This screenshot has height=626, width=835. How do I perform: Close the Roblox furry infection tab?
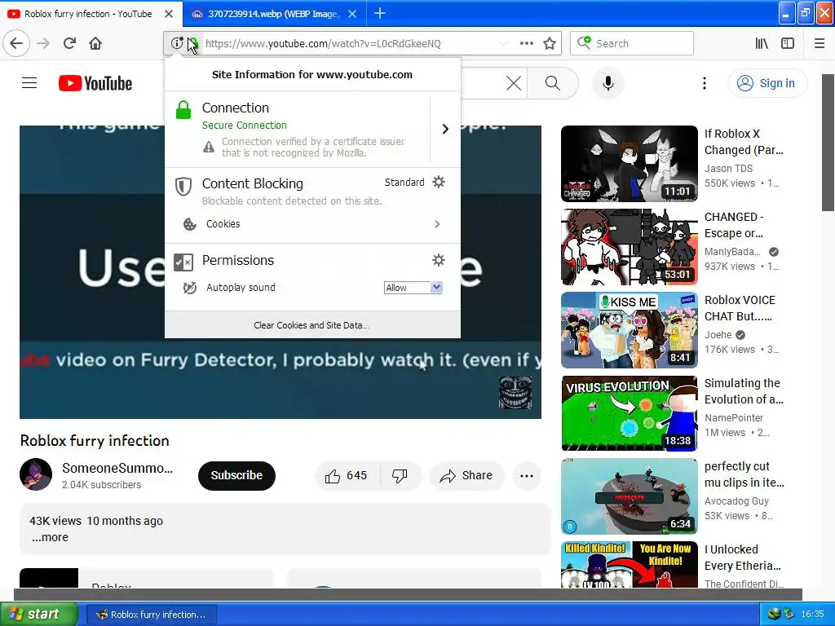click(169, 14)
